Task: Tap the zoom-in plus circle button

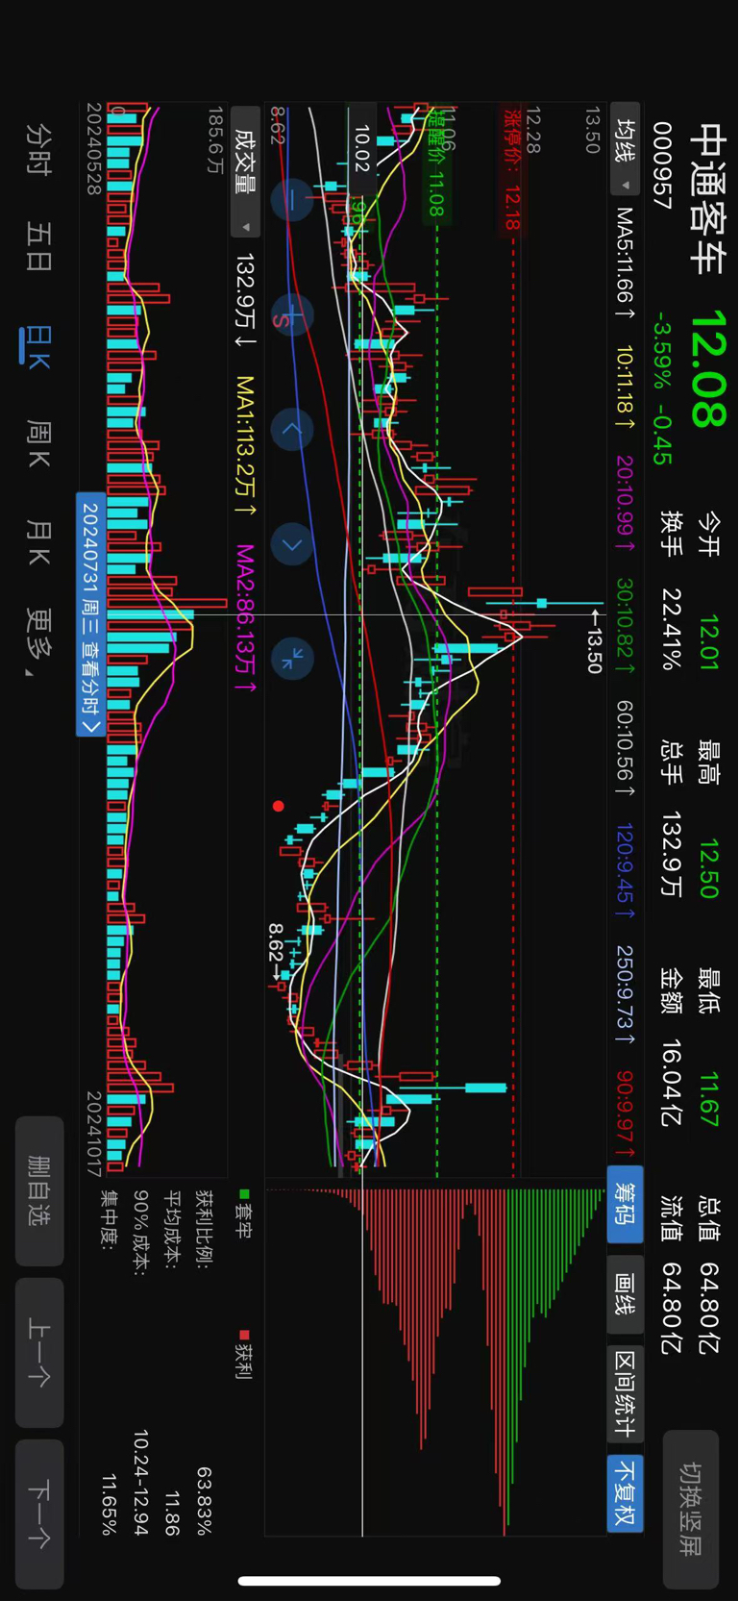Action: 292,315
